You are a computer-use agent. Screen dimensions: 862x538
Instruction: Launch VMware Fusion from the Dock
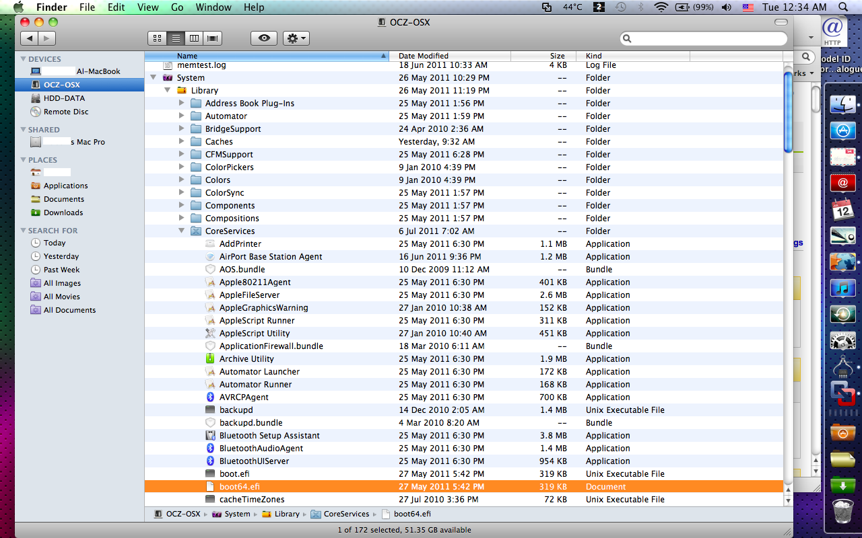click(842, 393)
